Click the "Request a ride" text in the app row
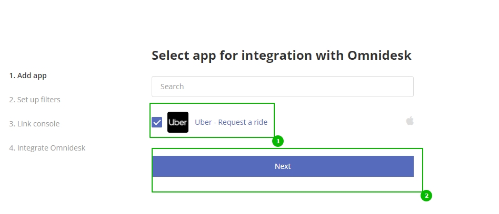This screenshot has height=214, width=499. point(243,122)
